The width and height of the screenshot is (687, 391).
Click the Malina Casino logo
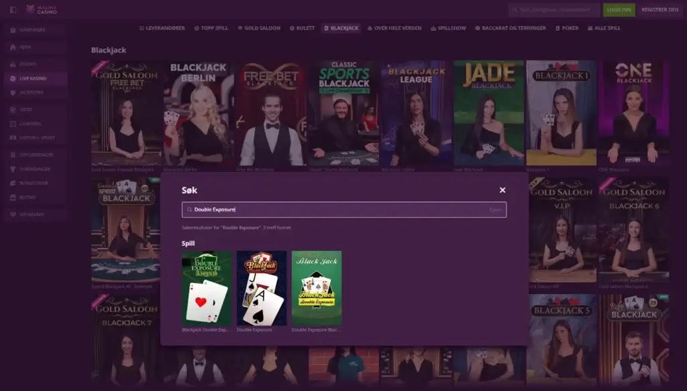[42, 9]
